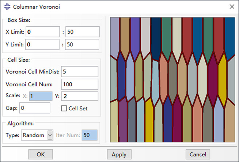Toggle the Cell Set checkbox

pyautogui.click(x=64, y=108)
